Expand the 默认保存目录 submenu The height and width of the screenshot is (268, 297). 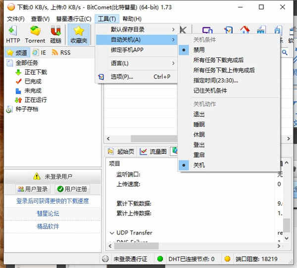click(x=137, y=29)
